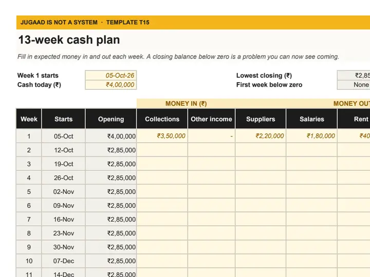Click the Template T15 banner text

[127, 23]
